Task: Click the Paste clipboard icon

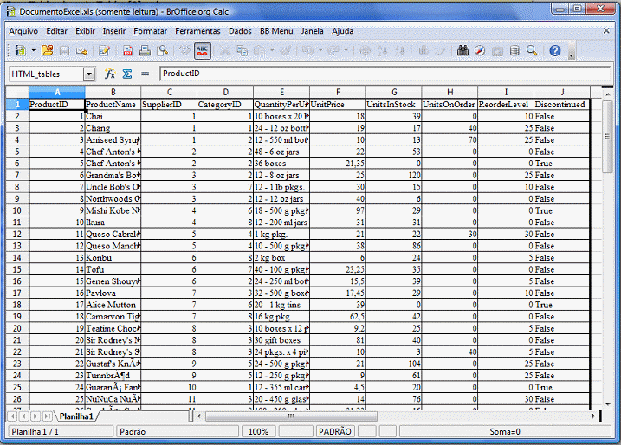Action: point(260,51)
